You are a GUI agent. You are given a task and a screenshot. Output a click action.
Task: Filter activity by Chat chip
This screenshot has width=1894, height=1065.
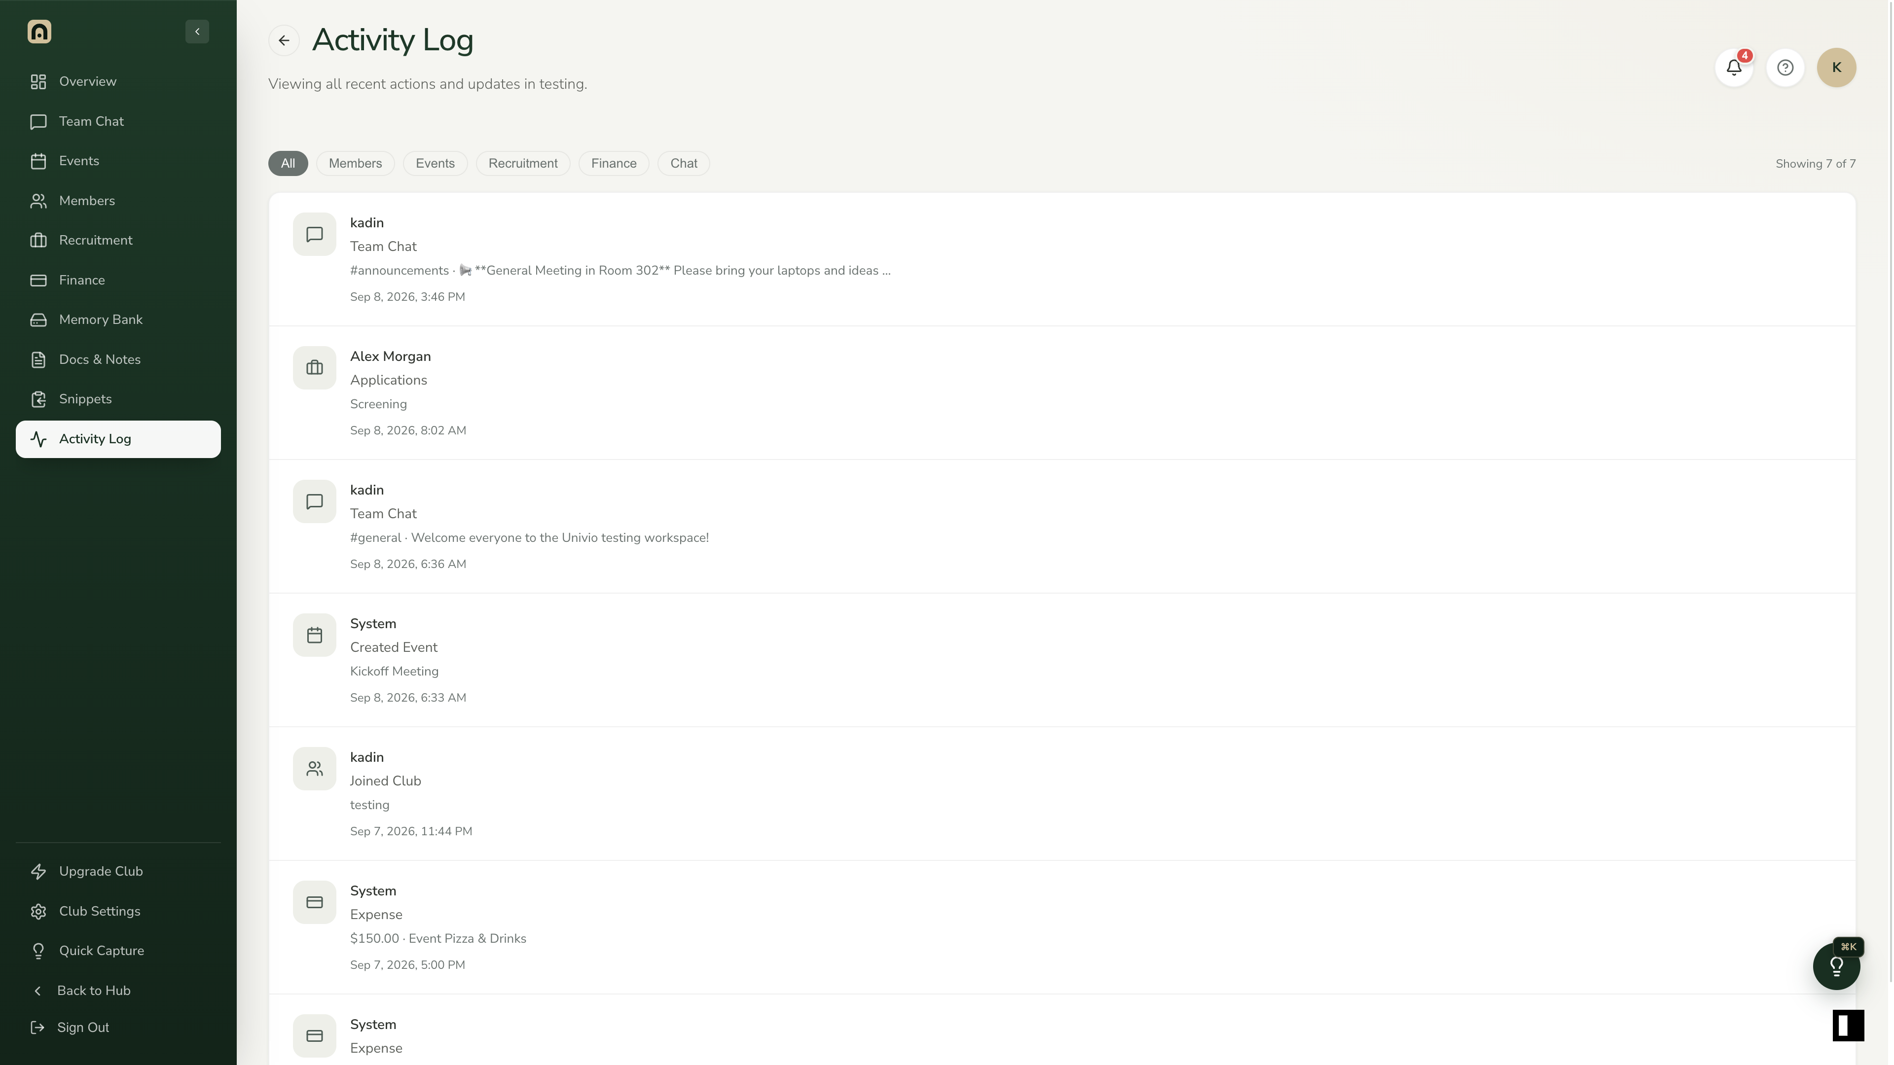[x=684, y=163]
